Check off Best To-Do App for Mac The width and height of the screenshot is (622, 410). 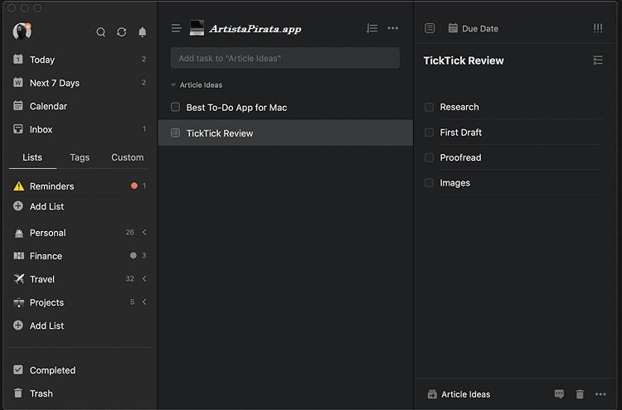tap(175, 107)
